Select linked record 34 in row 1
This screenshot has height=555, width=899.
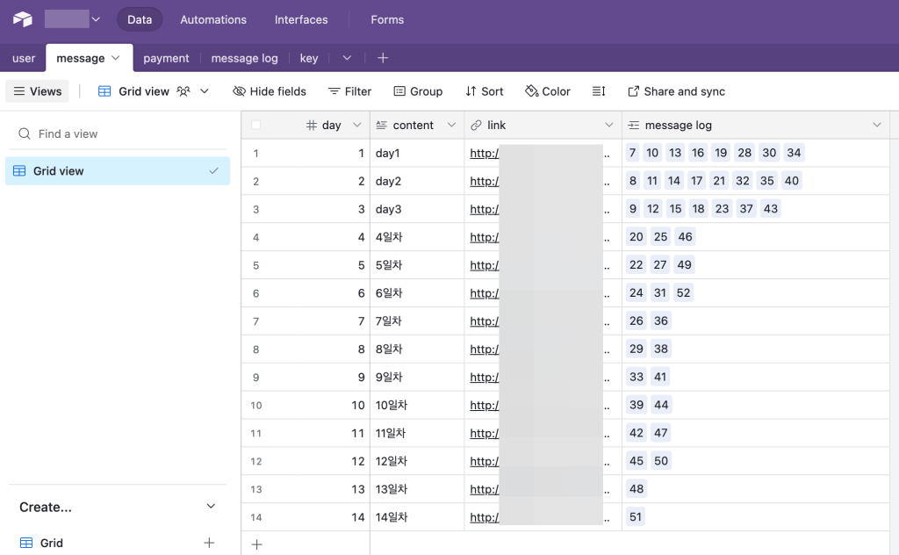point(794,153)
